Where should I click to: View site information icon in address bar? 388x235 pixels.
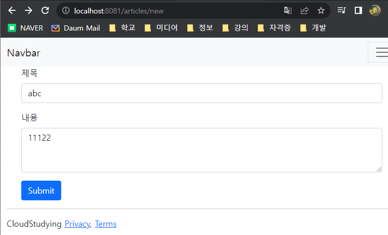(x=66, y=11)
